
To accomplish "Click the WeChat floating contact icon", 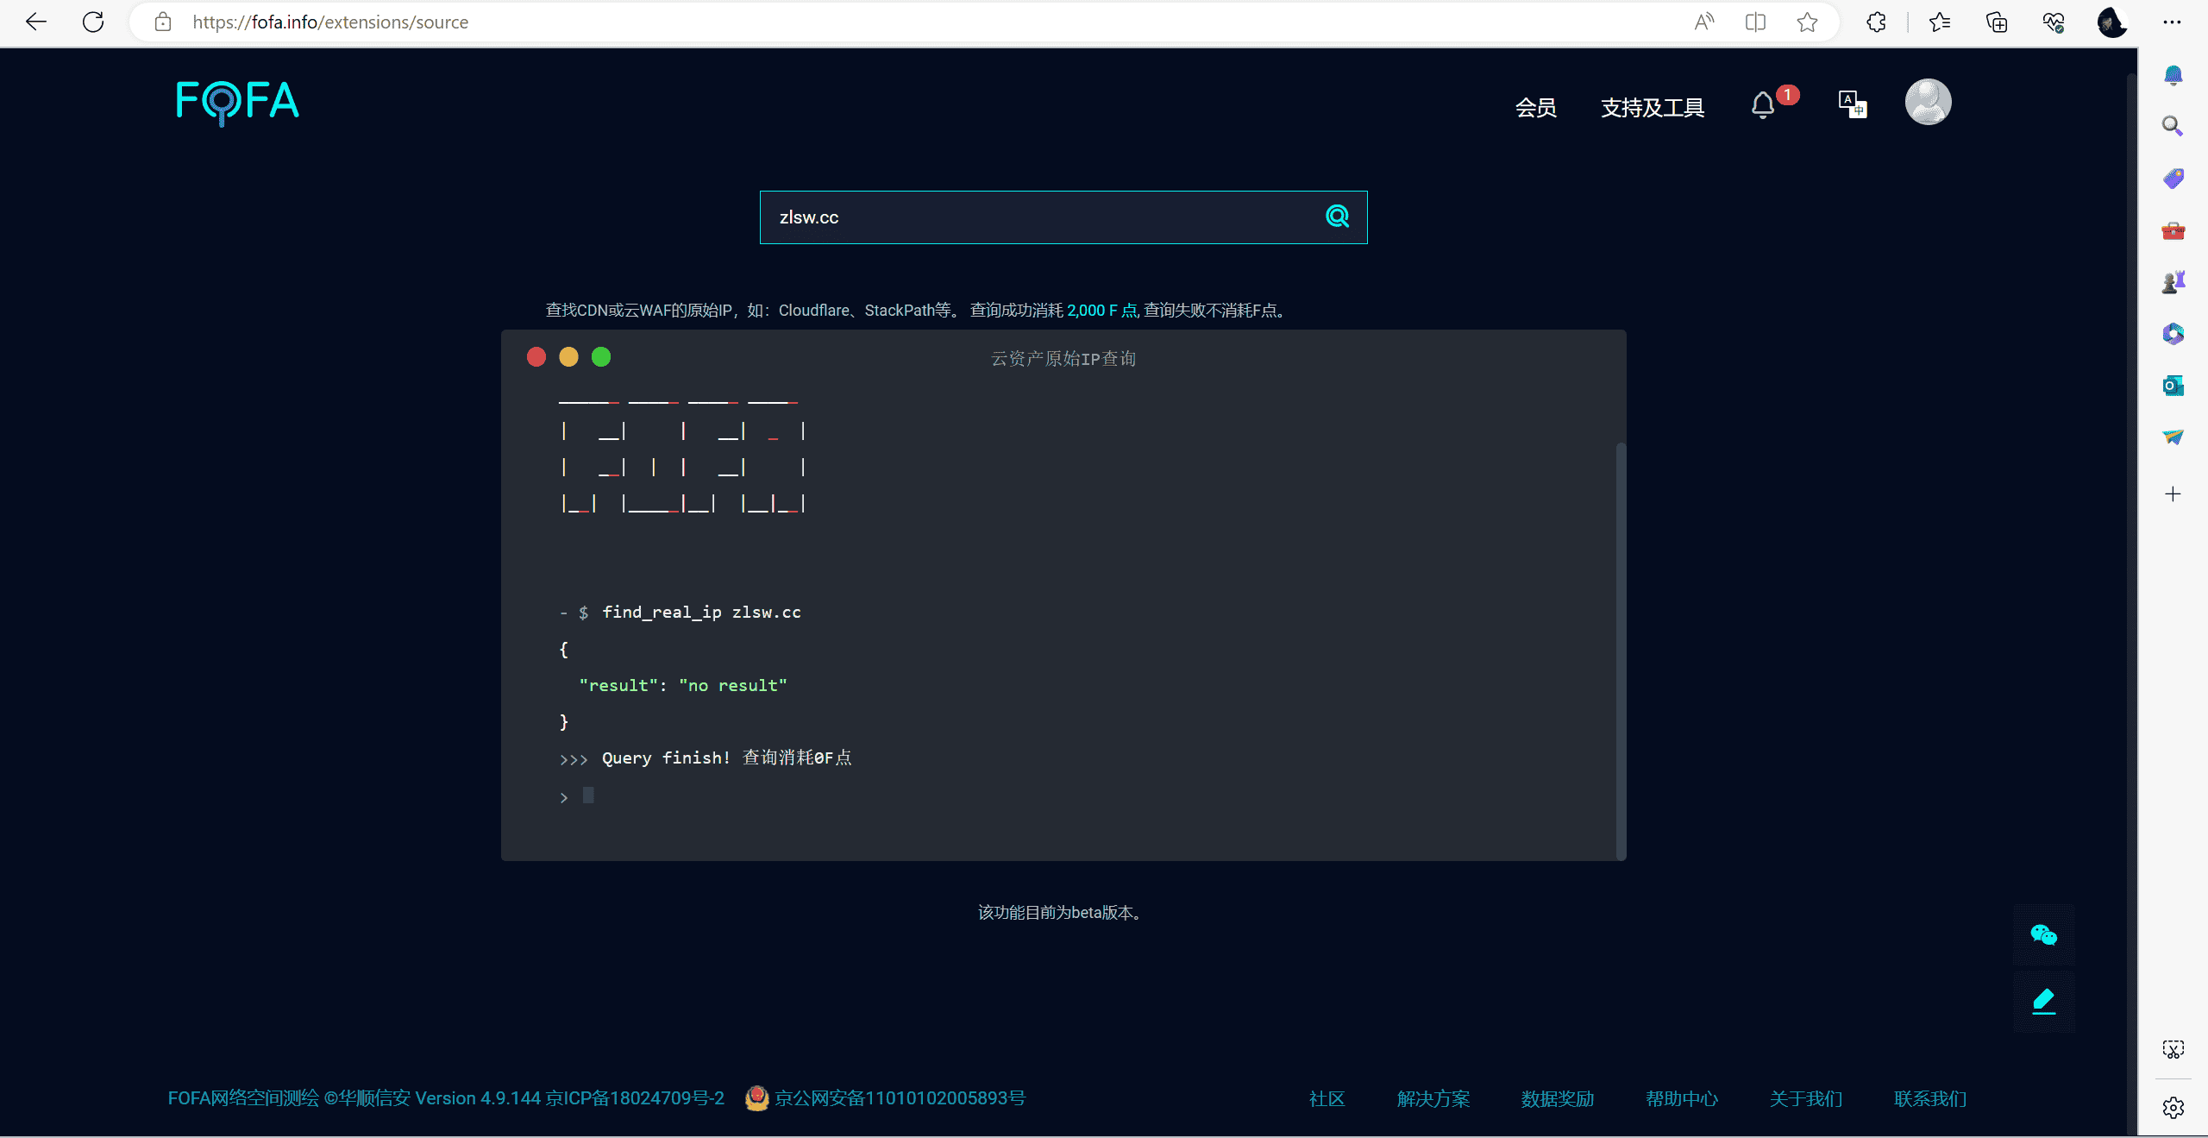I will [2043, 935].
